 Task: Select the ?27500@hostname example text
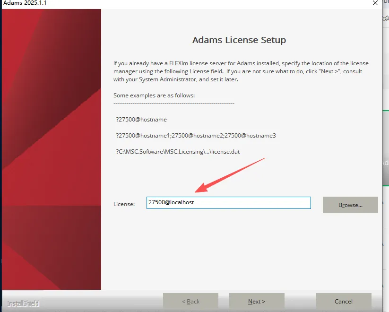141,120
